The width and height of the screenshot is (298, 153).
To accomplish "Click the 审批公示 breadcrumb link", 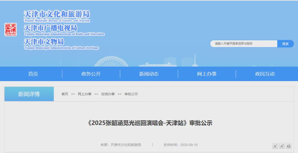I will coord(131,94).
